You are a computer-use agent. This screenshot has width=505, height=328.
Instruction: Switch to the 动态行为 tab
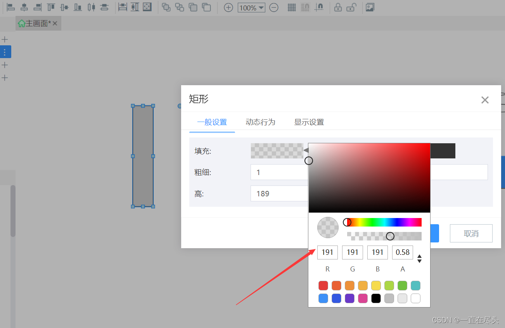[260, 122]
